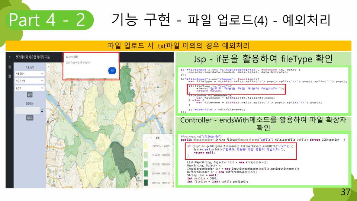The width and height of the screenshot is (357, 201).
Task: Click the file upload person icon
Action: (42, 111)
